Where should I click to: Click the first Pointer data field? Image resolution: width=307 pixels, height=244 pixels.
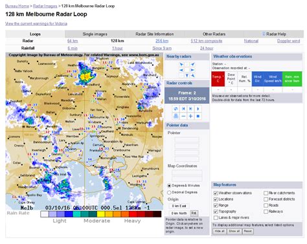coord(187,139)
